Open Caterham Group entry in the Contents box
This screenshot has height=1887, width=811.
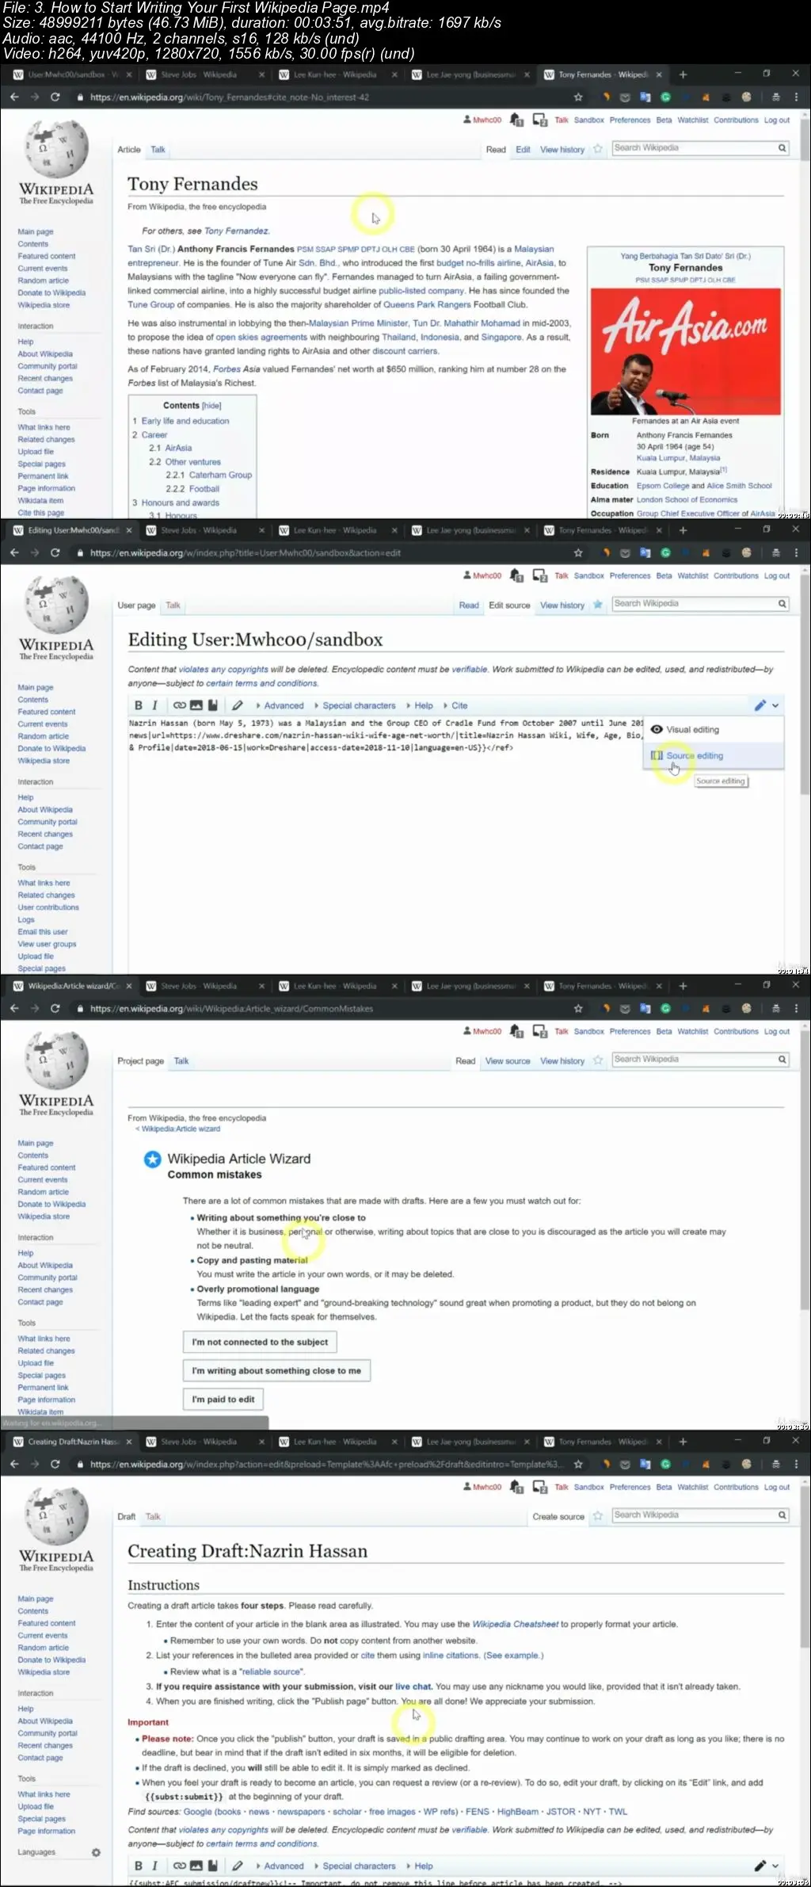click(x=220, y=476)
